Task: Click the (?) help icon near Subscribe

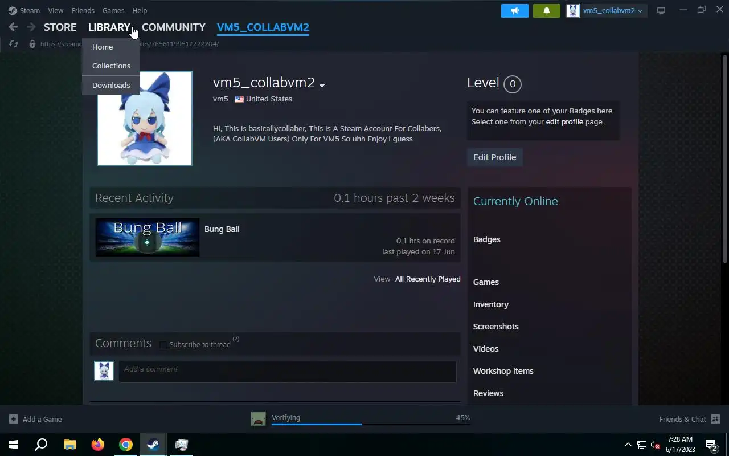Action: pyautogui.click(x=236, y=339)
